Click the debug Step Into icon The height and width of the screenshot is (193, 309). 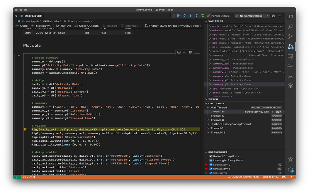coord(191,15)
